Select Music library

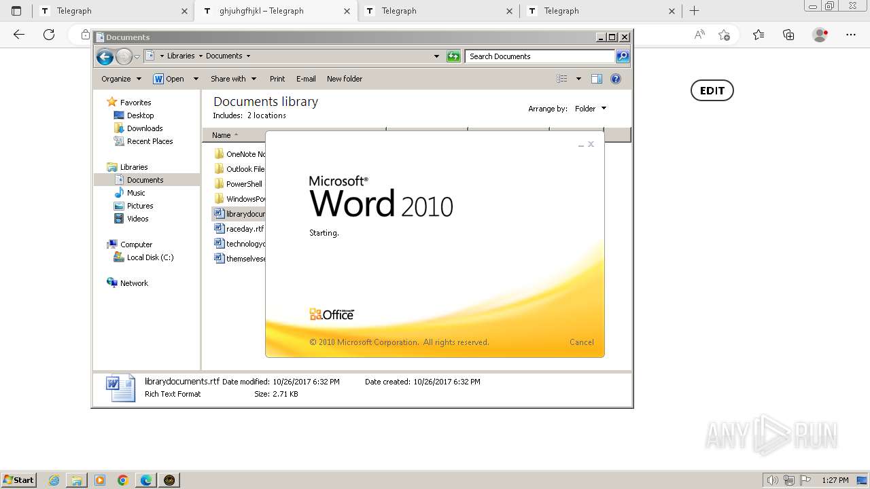pos(136,193)
